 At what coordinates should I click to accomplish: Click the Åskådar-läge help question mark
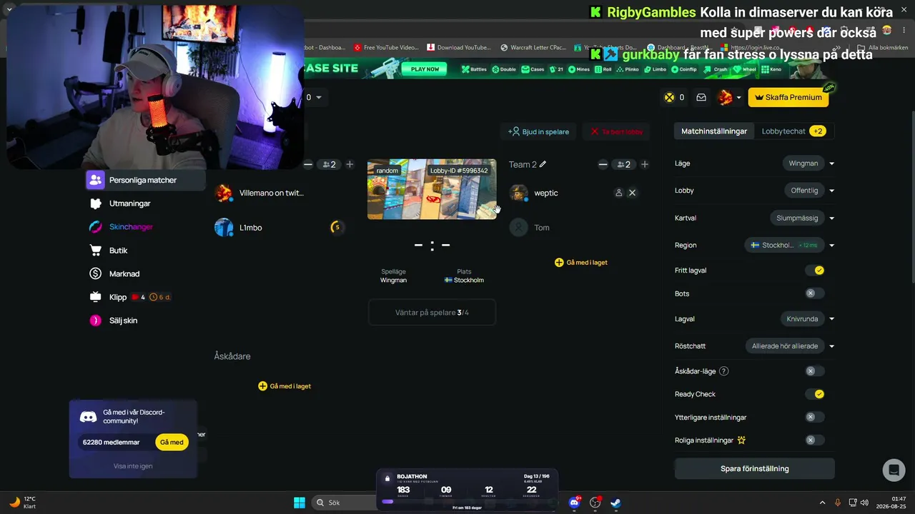coord(723,371)
